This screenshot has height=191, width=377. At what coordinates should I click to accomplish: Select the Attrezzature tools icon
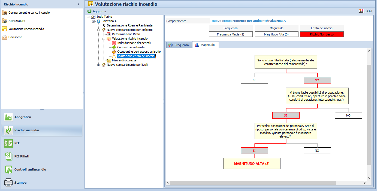(x=5, y=21)
